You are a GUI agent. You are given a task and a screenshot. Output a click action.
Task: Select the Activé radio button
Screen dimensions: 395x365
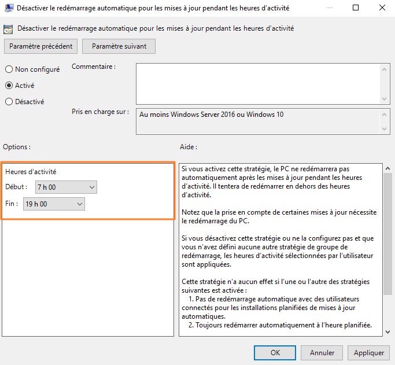pos(9,86)
